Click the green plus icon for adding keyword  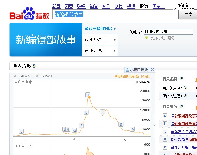point(147,37)
